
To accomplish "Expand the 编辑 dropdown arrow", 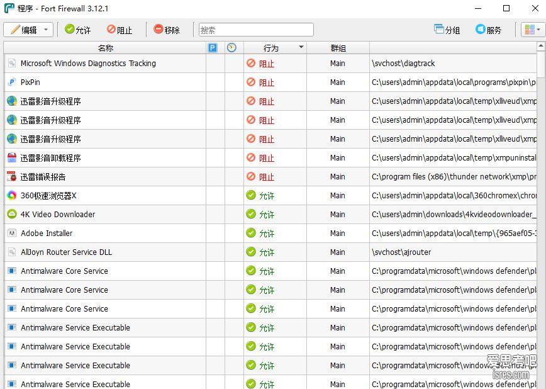I will tap(46, 30).
